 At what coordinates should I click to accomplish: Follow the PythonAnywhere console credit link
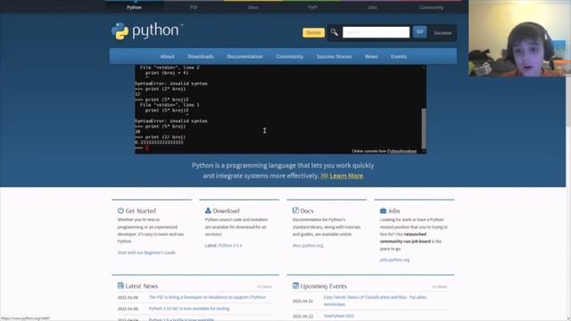(x=401, y=151)
